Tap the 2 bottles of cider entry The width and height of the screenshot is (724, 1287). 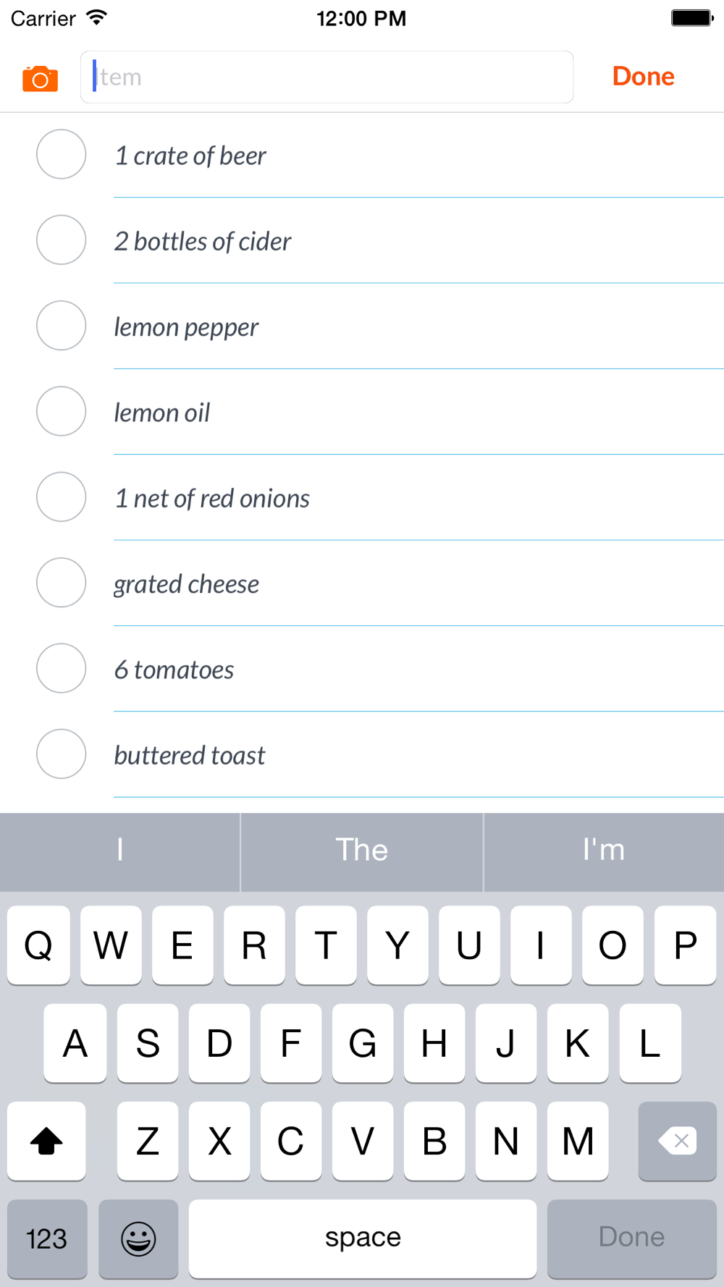click(x=203, y=241)
